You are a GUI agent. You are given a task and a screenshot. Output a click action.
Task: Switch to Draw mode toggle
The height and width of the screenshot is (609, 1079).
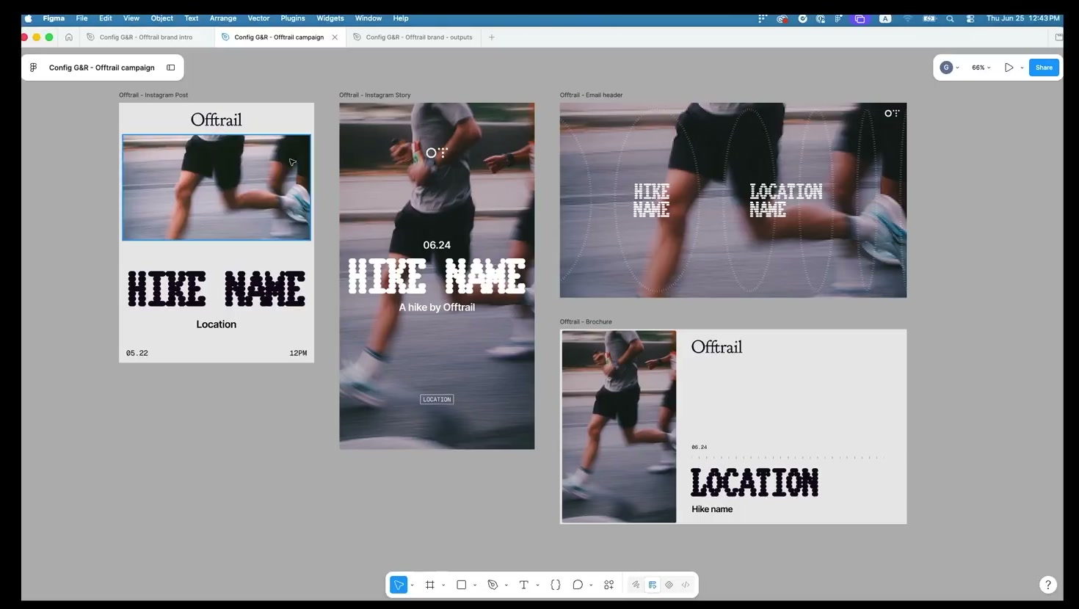pos(636,585)
